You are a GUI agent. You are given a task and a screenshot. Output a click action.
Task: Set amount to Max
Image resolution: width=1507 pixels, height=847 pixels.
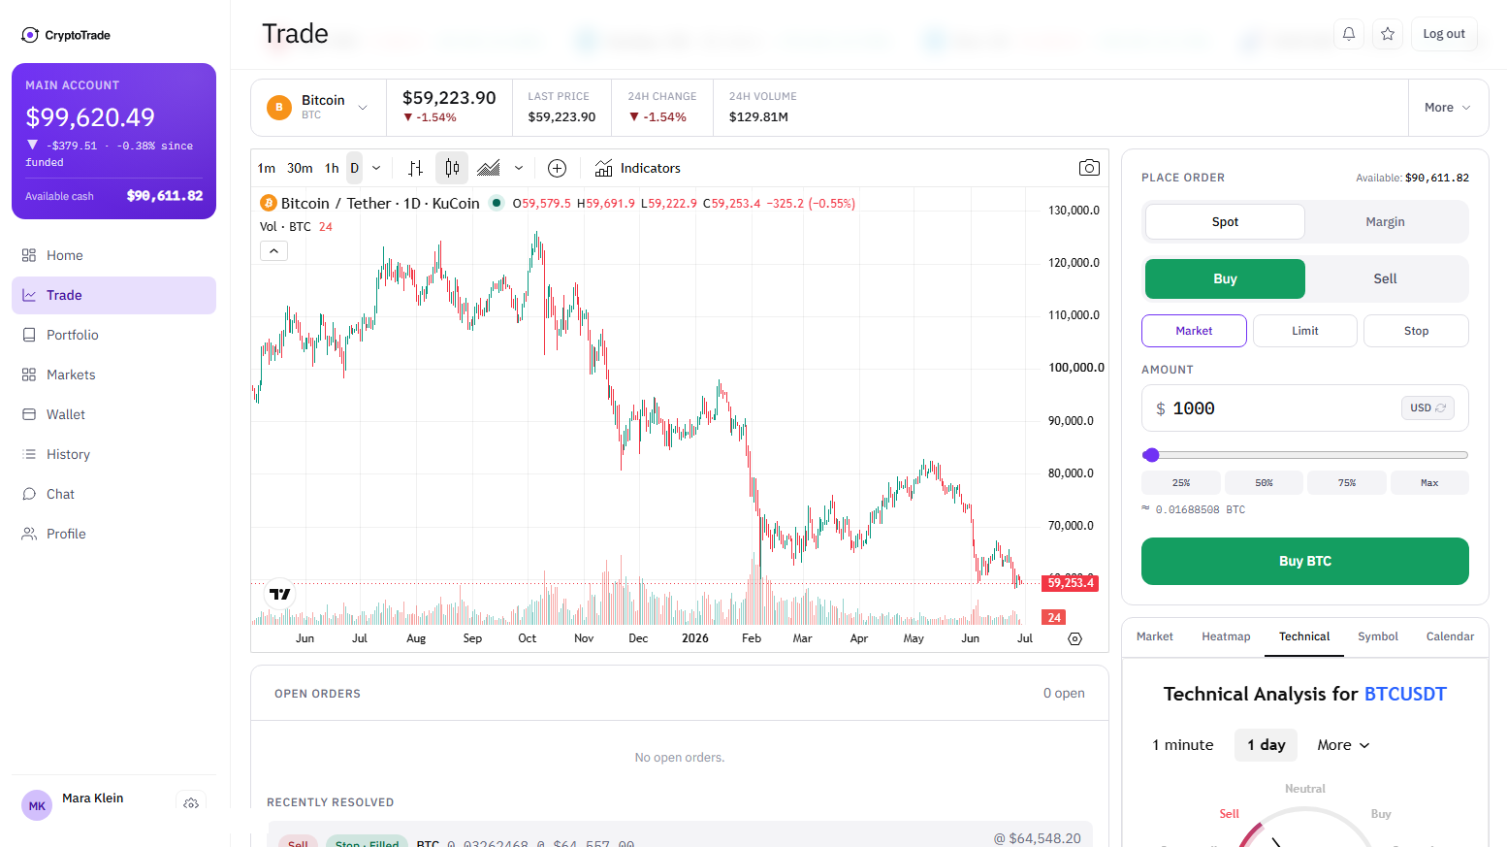1429,482
